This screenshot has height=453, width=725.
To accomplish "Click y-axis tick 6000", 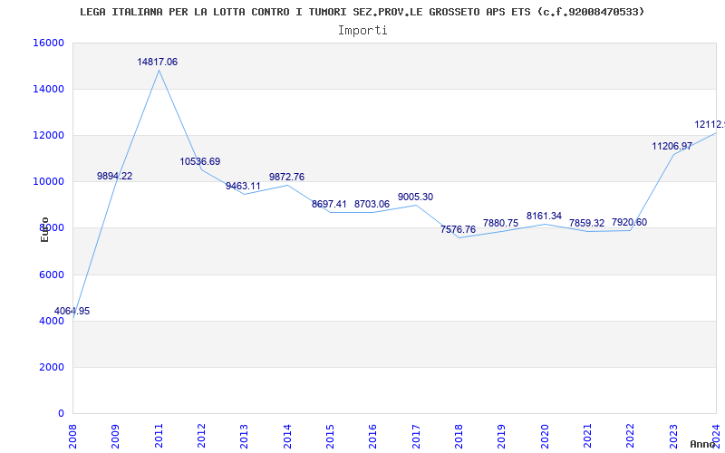I will (52, 275).
